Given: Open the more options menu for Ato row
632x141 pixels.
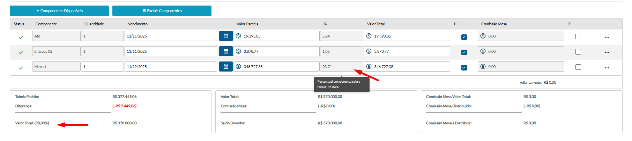Looking at the screenshot, I should [x=607, y=37].
